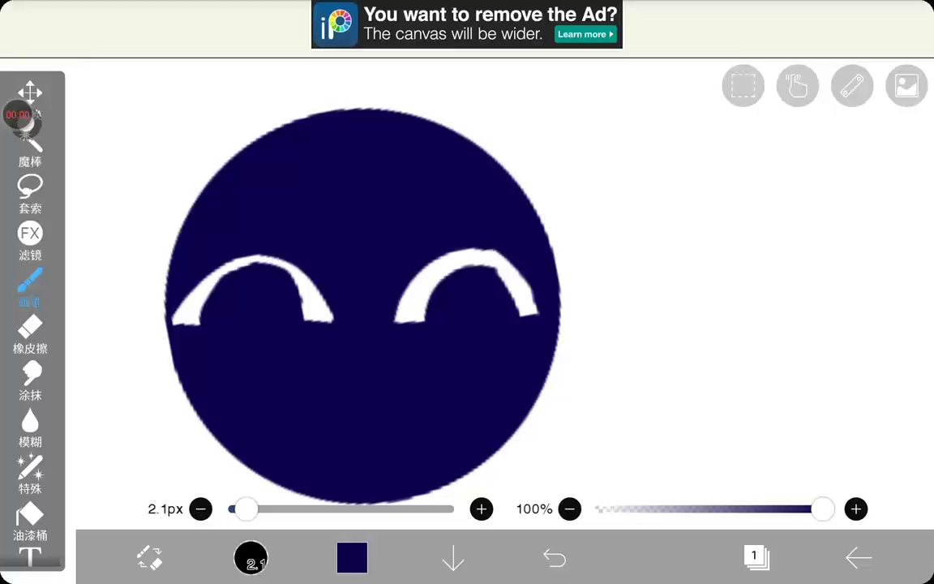Viewport: 934px width, 584px height.
Task: Toggle brush and eraser swap icon
Action: pos(149,558)
